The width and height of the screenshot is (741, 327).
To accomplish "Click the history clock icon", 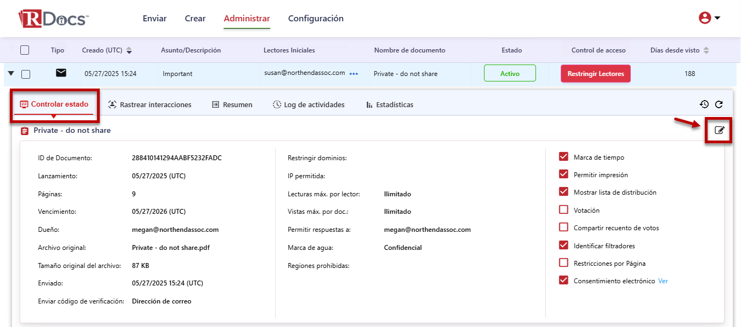I will click(704, 104).
